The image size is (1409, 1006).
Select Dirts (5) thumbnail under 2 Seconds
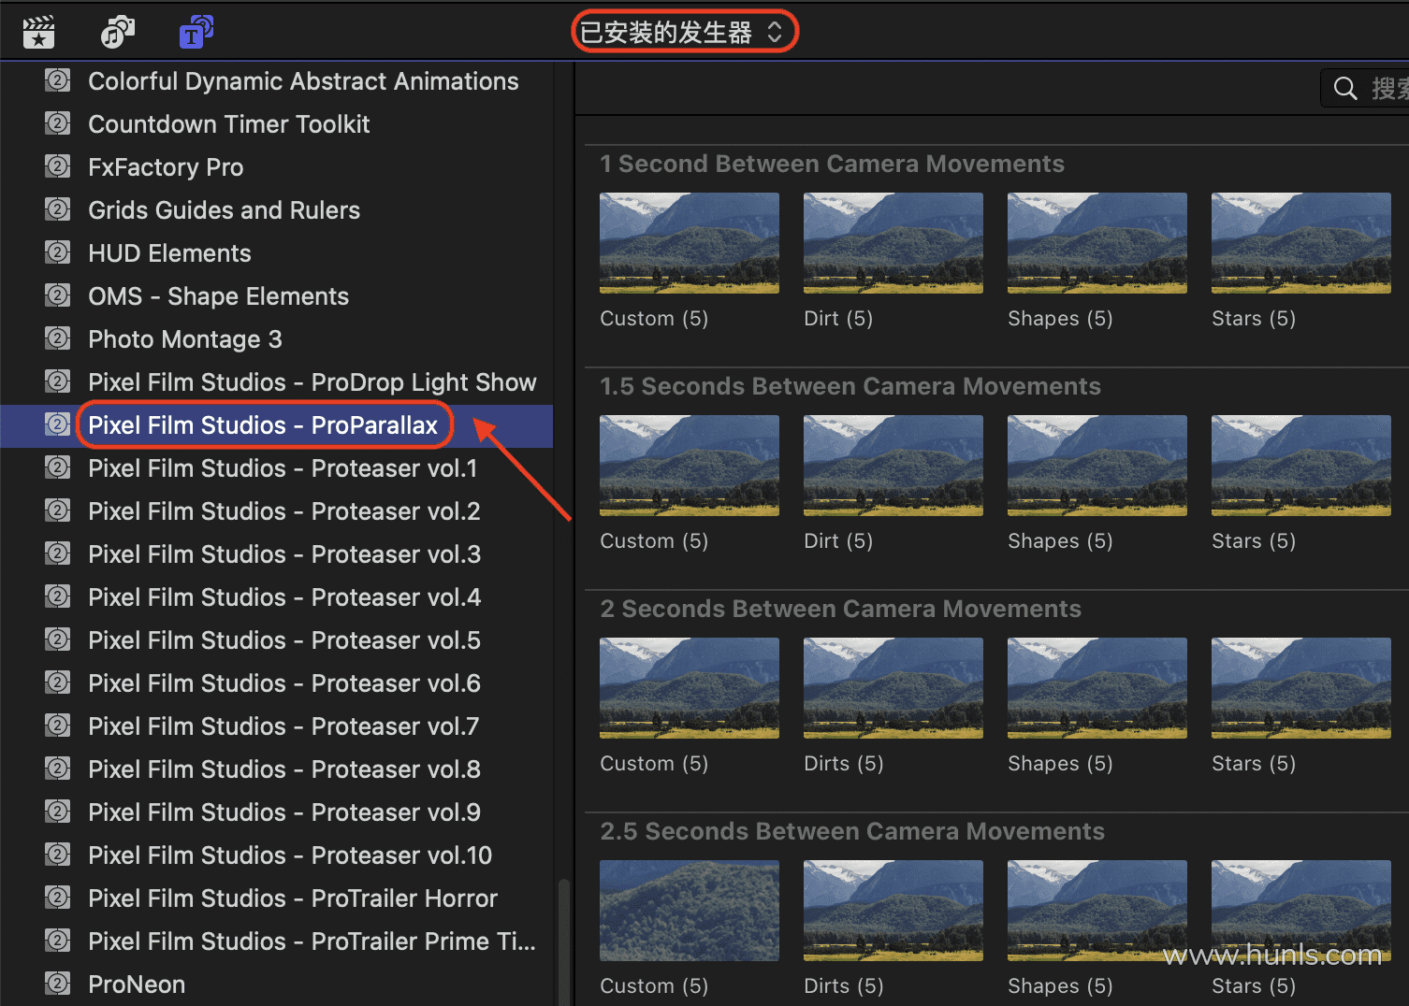[893, 688]
